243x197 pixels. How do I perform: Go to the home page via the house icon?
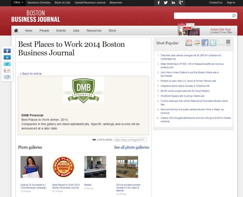click(x=16, y=30)
